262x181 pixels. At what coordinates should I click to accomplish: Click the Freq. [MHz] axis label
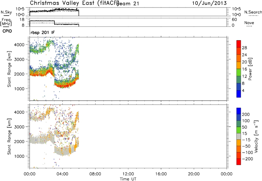pyautogui.click(x=6, y=22)
